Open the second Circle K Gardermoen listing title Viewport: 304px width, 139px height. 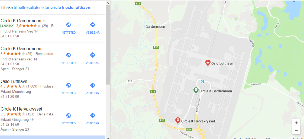[x=21, y=49]
